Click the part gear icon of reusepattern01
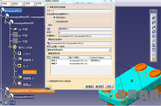Viewport: 161px width, 106px height. pyautogui.click(x=11, y=22)
